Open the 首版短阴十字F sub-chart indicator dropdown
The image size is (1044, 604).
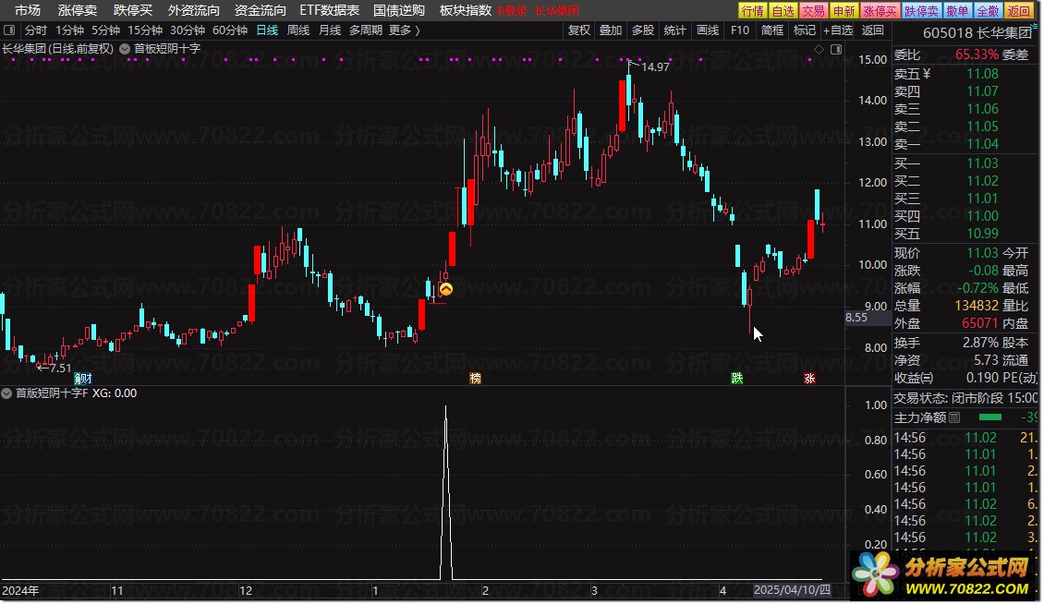pyautogui.click(x=6, y=393)
